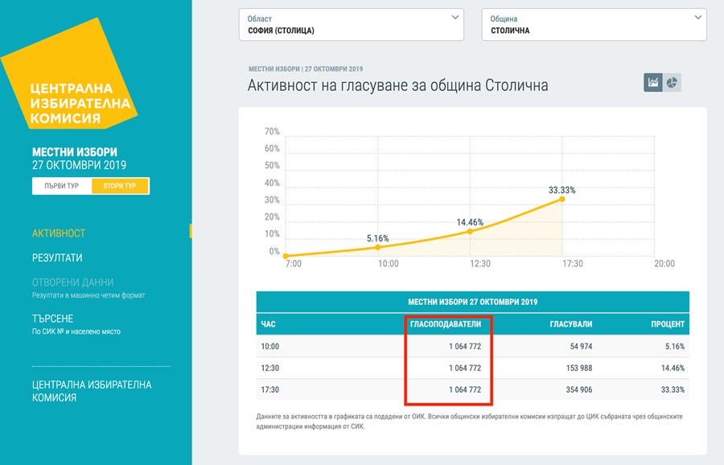Select the ВТОРИ ТУР round toggle
The width and height of the screenshot is (724, 465).
click(x=120, y=186)
